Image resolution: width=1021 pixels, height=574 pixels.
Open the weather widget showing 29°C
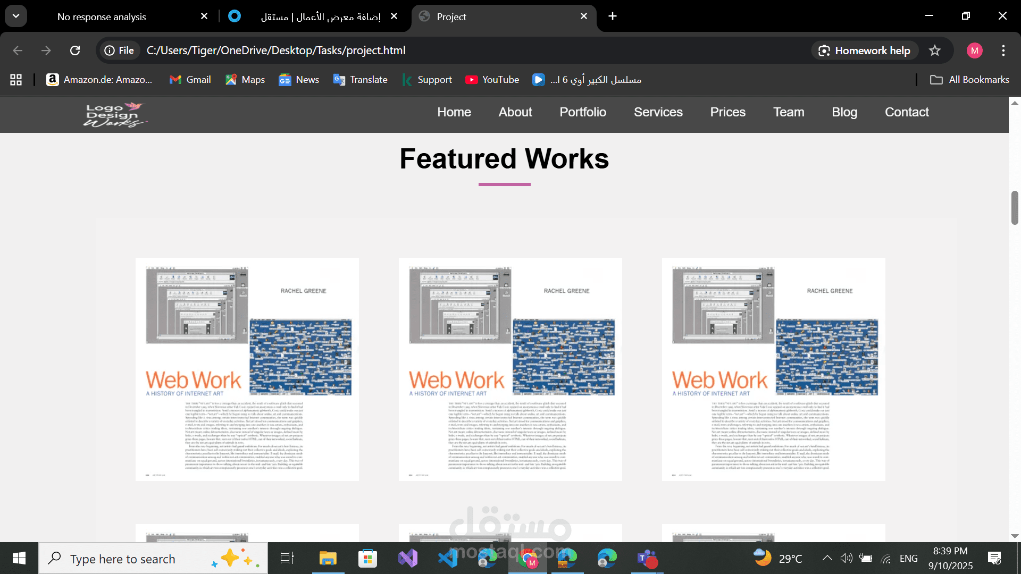click(x=778, y=559)
